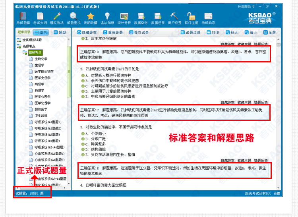This screenshot has width=298, height=217.
Task: Open 统计分析 chart icon
Action: tap(124, 18)
